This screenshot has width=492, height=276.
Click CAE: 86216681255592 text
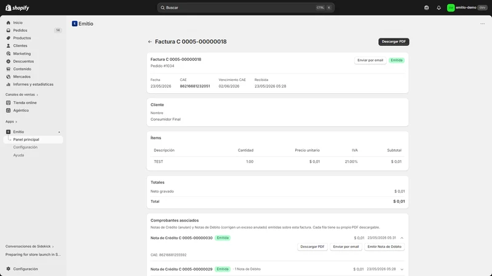(169, 255)
